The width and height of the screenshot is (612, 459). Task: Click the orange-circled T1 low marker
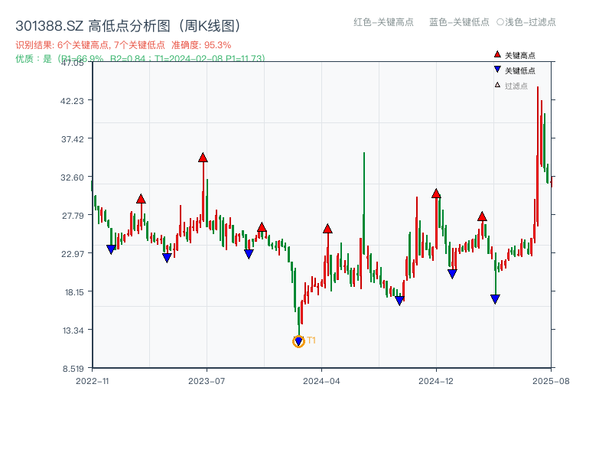coord(298,340)
